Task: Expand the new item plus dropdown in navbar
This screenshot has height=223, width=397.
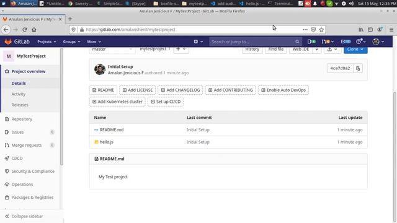Action: click(198, 42)
